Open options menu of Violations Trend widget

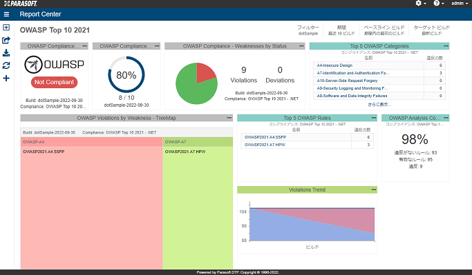click(x=374, y=190)
